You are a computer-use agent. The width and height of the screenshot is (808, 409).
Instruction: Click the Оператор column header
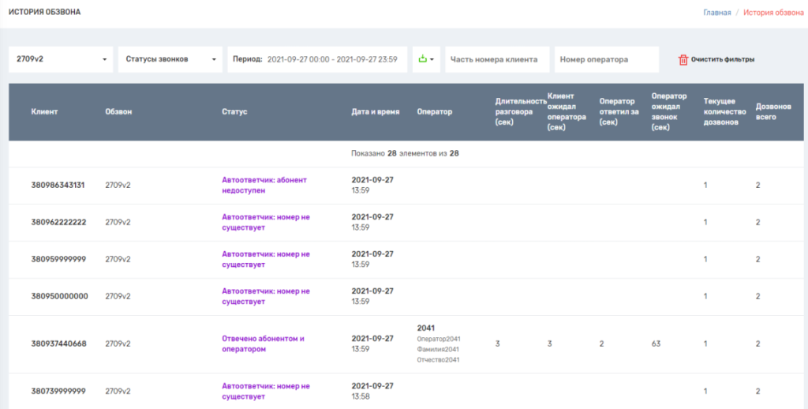tap(434, 112)
